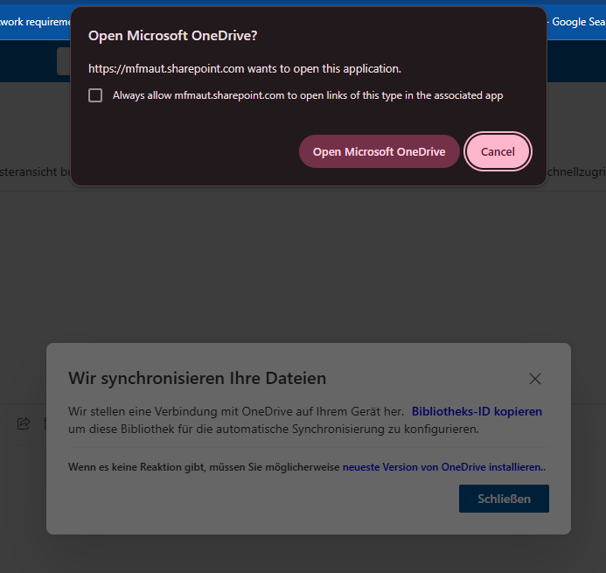
Task: Click the 'Wir stellen eine Verbindung mit OneDrive' text
Action: (x=235, y=411)
